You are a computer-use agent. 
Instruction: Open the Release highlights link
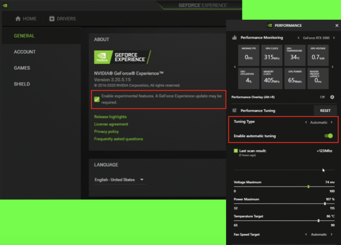coord(110,117)
